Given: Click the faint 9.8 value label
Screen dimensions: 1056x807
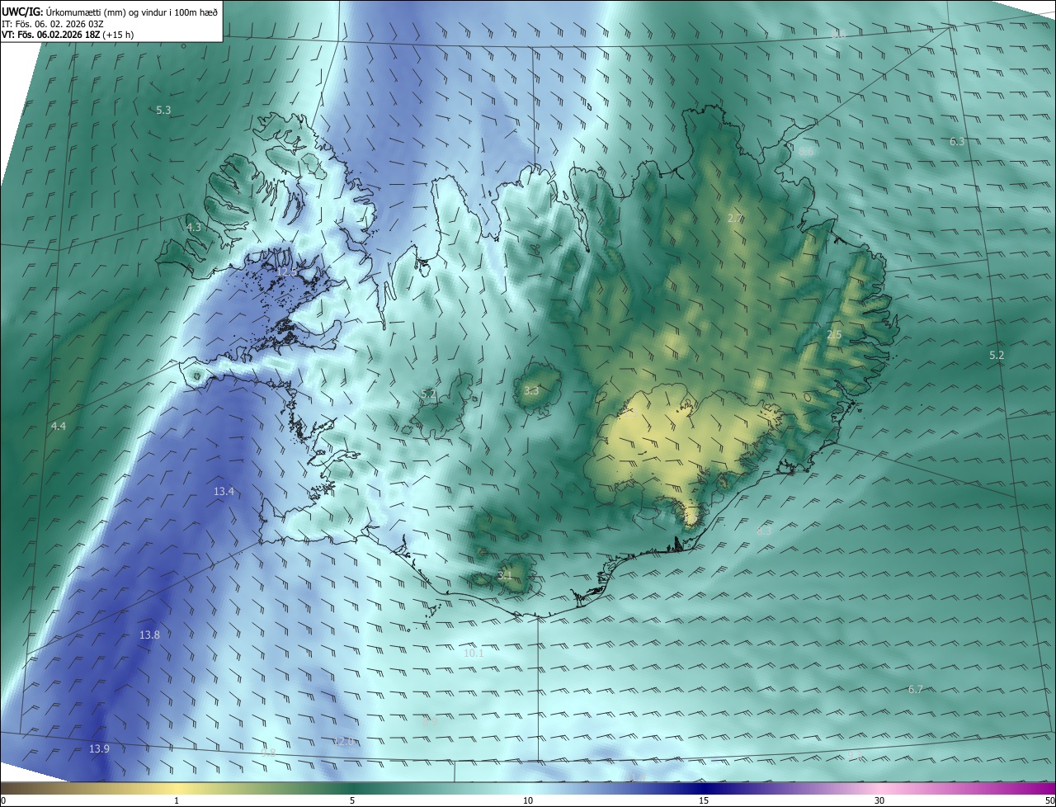Looking at the screenshot, I should [268, 753].
